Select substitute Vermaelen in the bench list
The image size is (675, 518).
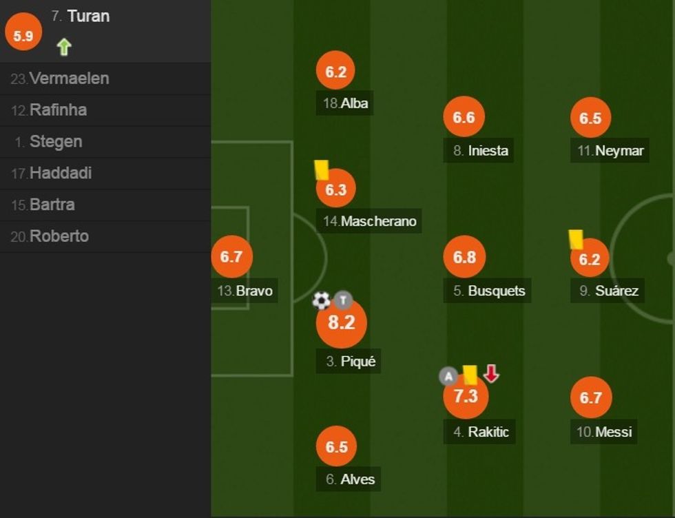pyautogui.click(x=69, y=79)
